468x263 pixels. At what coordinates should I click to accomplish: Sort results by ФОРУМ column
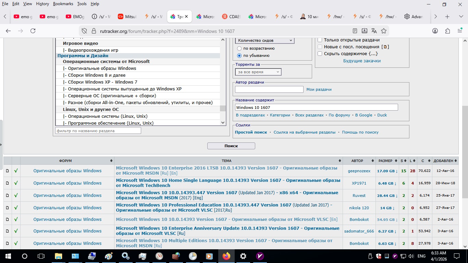[x=67, y=161]
